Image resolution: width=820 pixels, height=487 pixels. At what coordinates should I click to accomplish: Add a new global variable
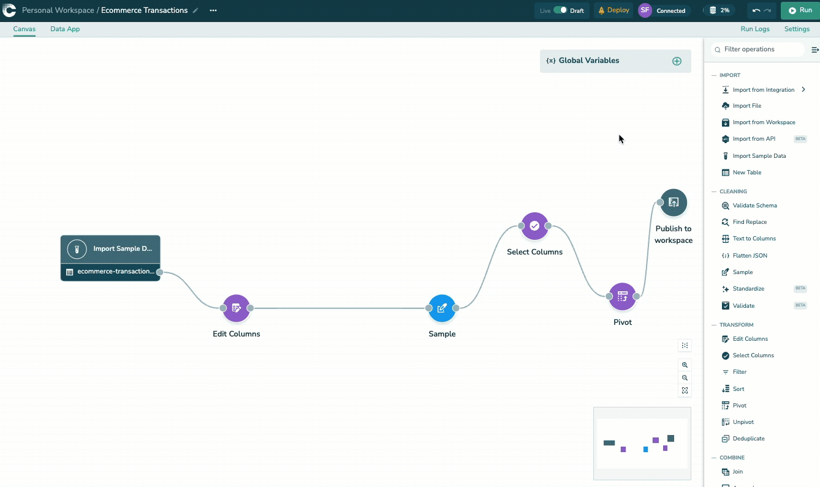pos(677,61)
